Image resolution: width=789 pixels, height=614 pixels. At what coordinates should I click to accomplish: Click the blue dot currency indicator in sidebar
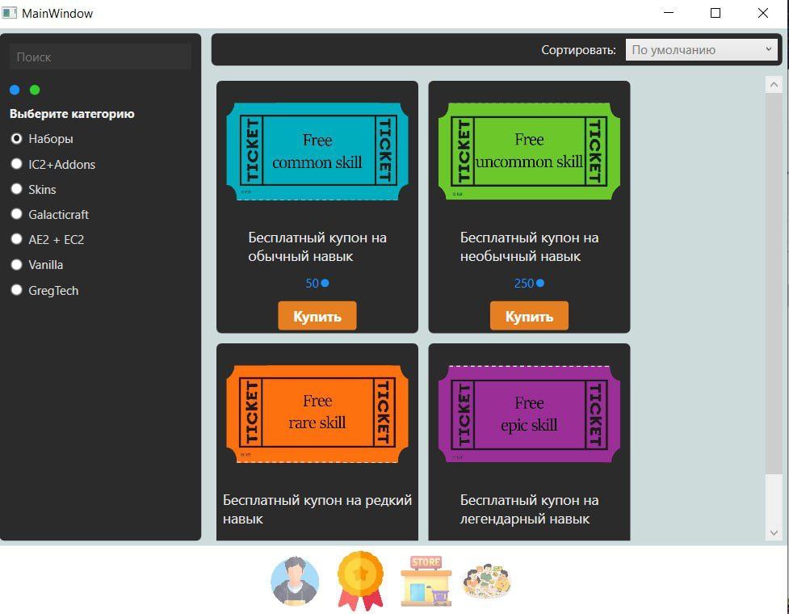(x=15, y=90)
